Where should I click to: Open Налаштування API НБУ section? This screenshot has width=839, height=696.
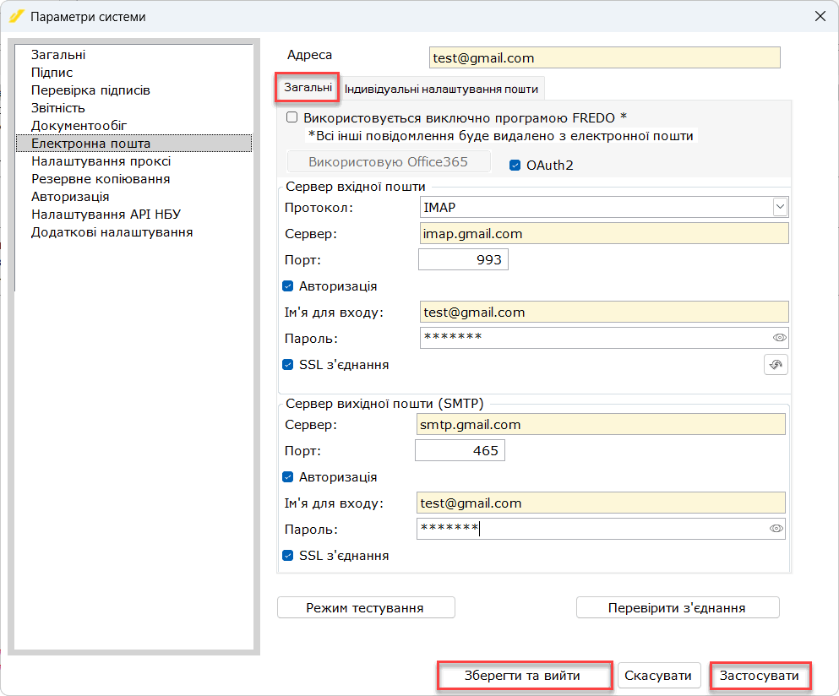(106, 214)
